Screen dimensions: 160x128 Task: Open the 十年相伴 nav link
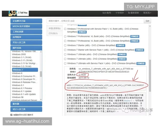point(119,13)
